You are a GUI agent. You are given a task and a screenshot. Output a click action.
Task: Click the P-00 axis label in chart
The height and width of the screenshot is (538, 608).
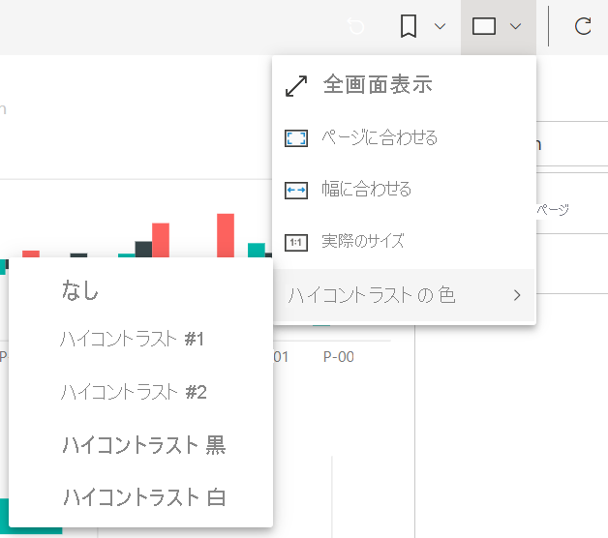click(339, 357)
